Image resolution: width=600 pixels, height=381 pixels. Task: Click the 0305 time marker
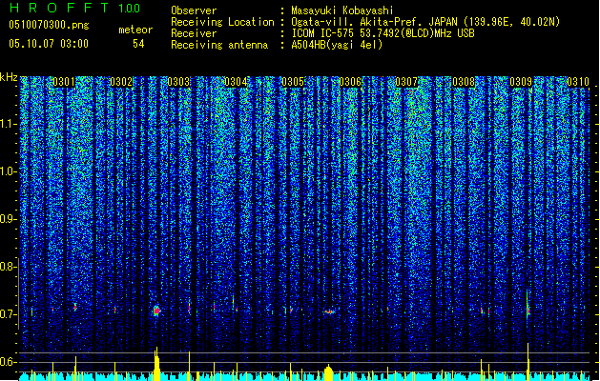click(293, 82)
